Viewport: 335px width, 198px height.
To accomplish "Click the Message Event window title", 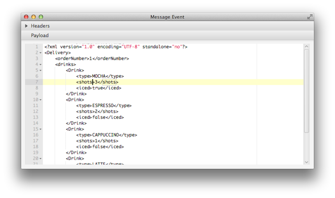I will coord(167,17).
